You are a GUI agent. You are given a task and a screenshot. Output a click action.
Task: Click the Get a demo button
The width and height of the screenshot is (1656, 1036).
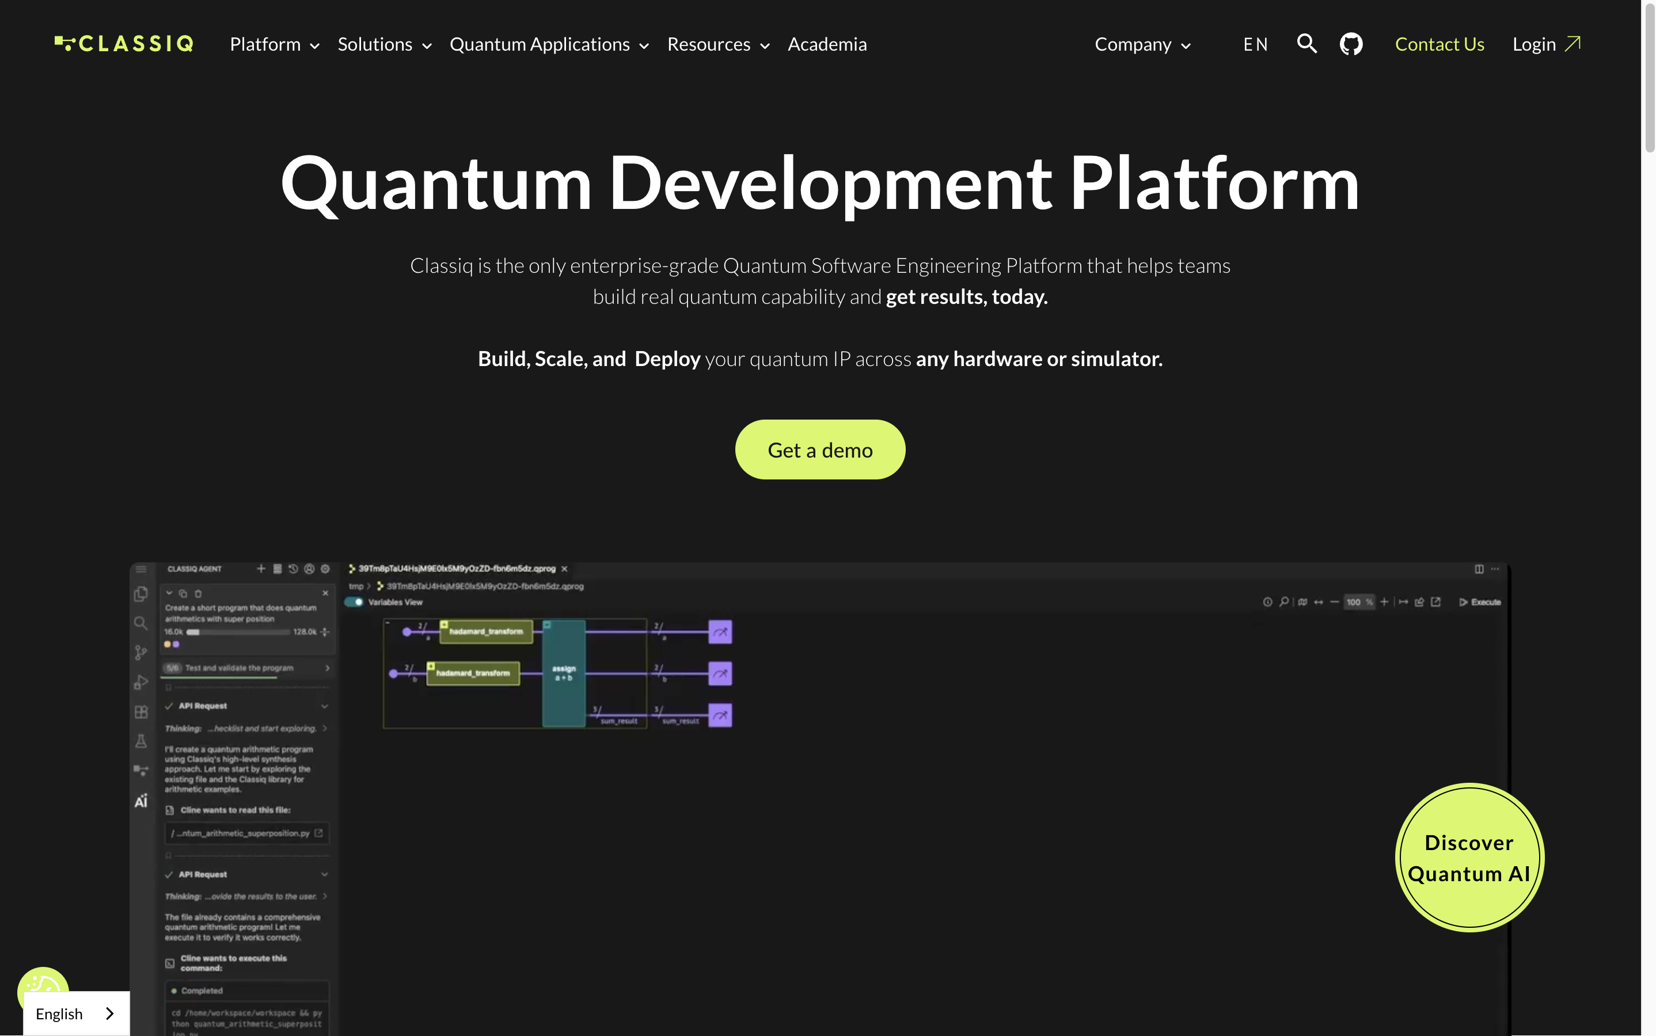820,450
